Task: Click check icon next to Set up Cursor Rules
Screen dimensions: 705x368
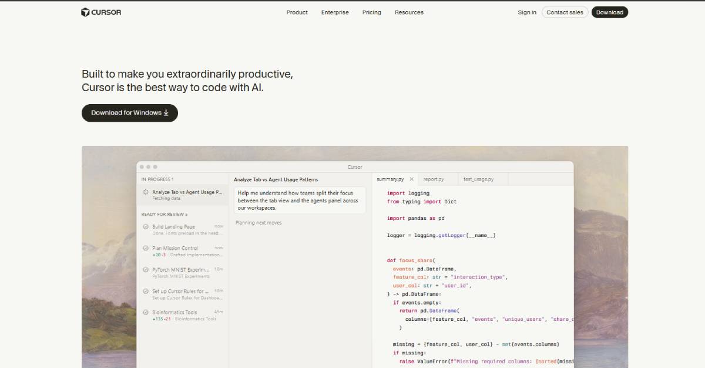Action: (x=146, y=291)
